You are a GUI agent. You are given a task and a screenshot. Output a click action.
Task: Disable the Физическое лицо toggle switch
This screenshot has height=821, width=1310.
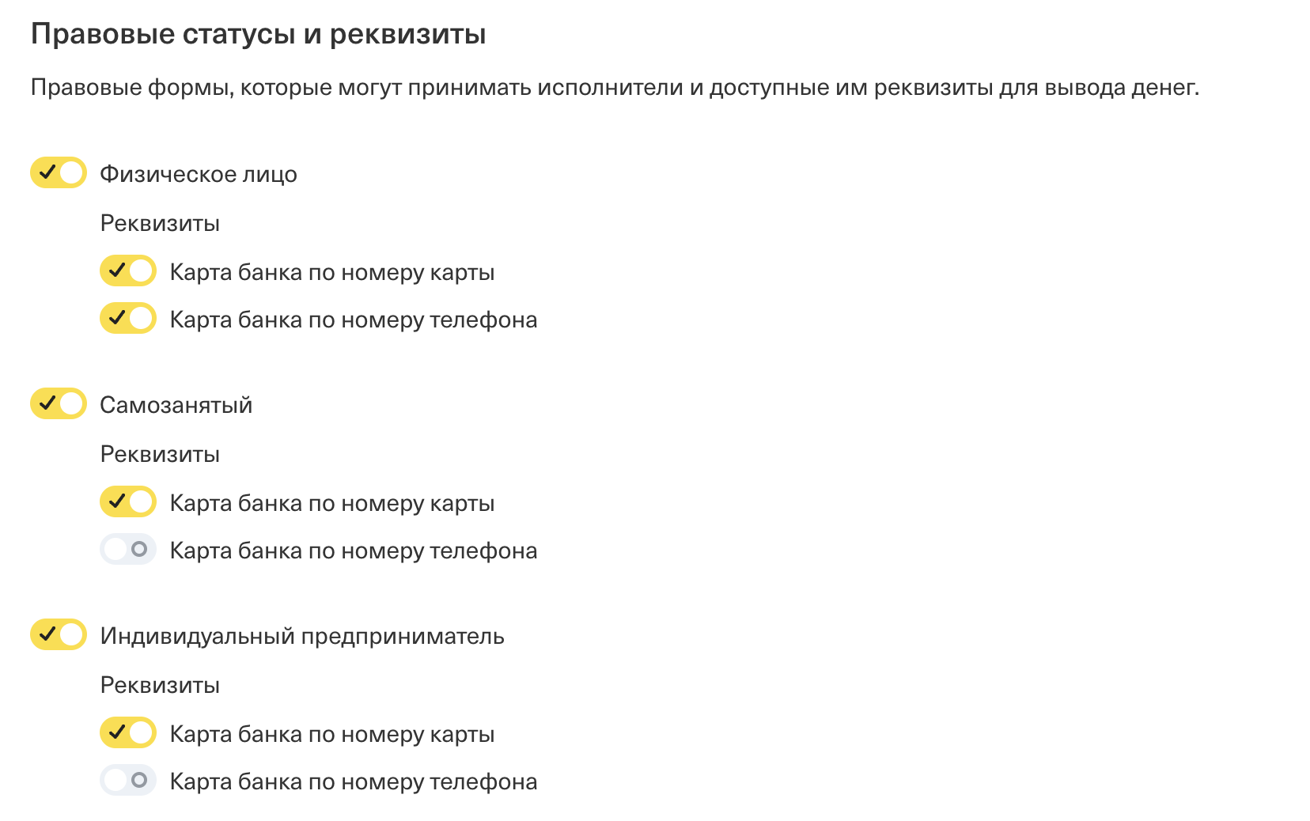point(59,172)
